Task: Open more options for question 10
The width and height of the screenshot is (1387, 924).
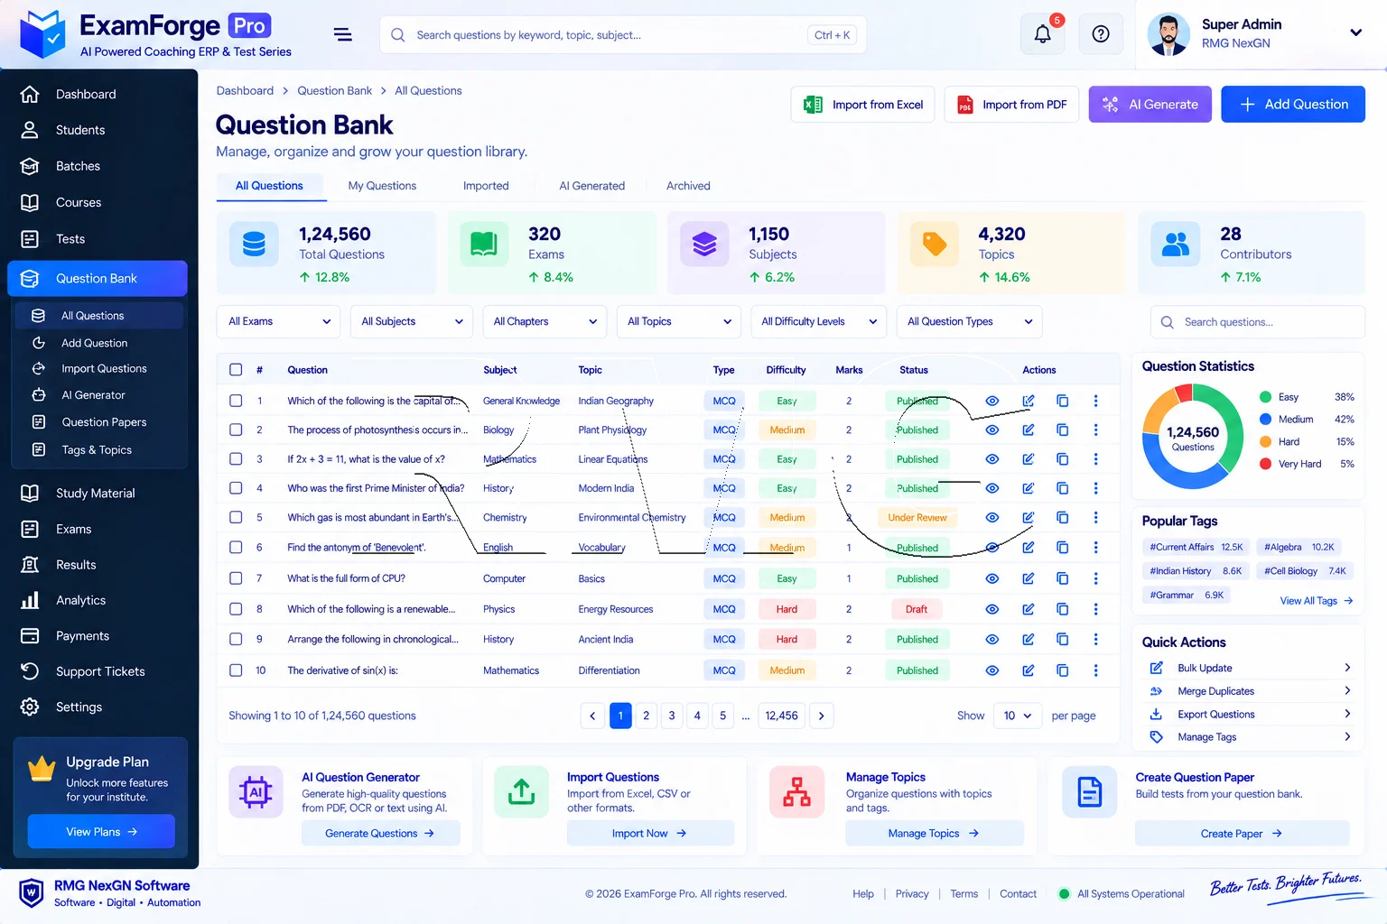Action: [1095, 670]
